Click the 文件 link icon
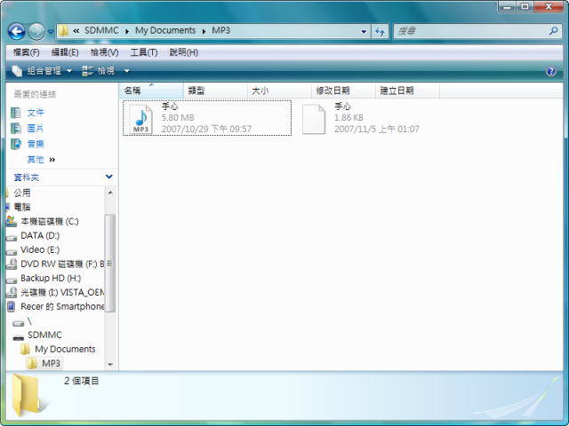This screenshot has width=569, height=426. pos(16,113)
